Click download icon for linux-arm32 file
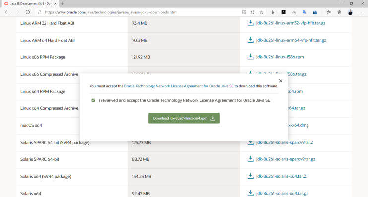 click(250, 23)
